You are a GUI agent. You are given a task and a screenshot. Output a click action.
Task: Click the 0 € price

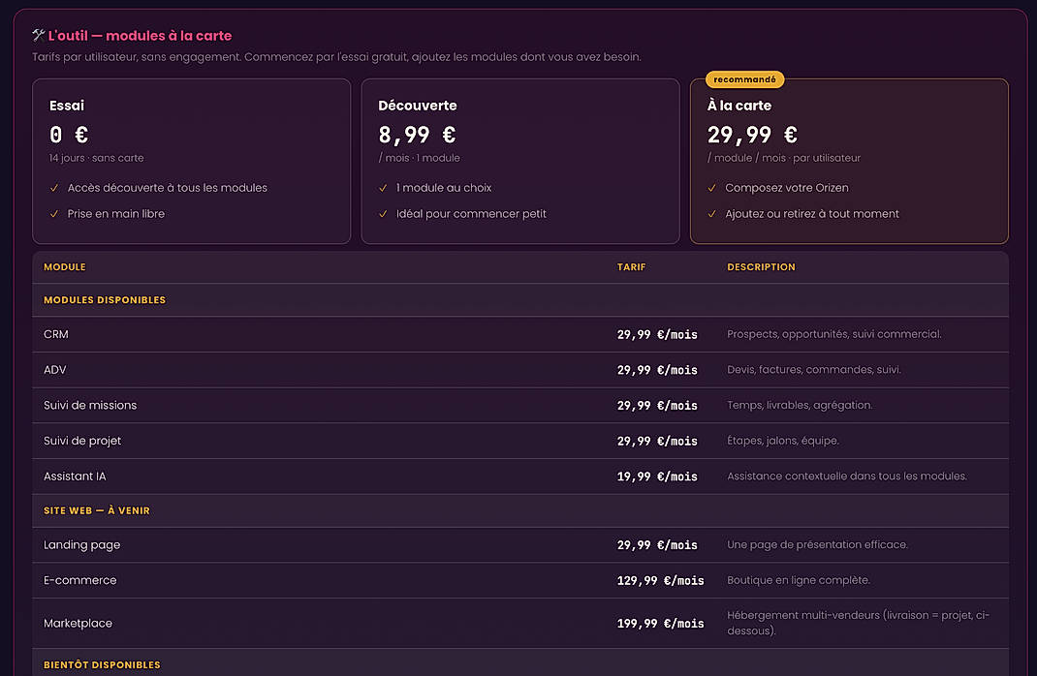click(69, 135)
